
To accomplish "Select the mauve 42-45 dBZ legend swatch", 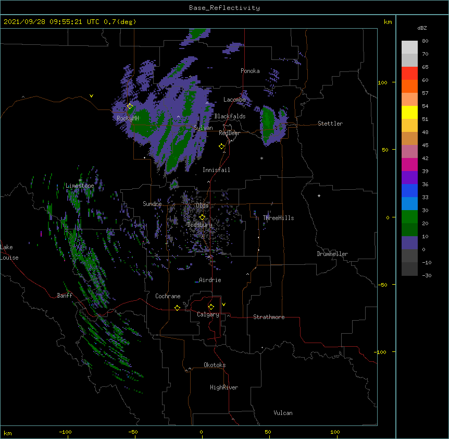I will click(409, 152).
